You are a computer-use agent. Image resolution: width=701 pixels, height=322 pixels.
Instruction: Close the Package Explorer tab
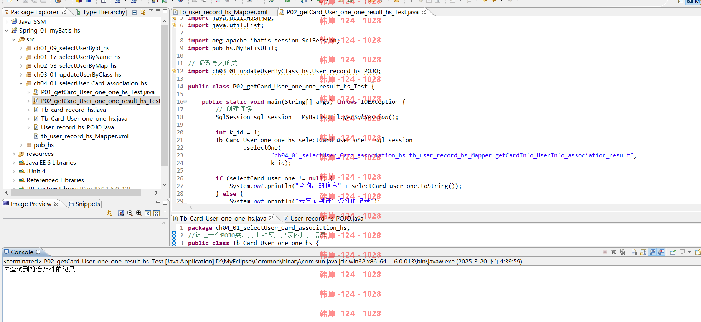tap(64, 11)
